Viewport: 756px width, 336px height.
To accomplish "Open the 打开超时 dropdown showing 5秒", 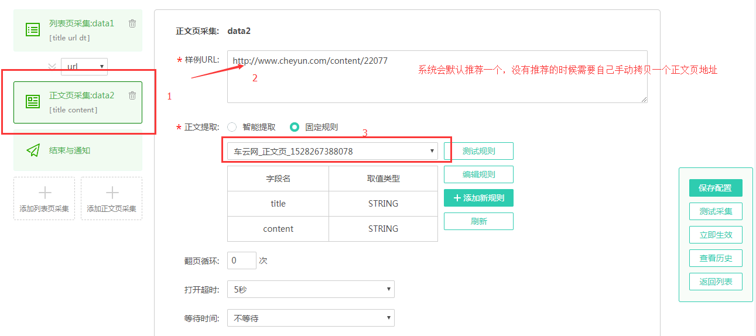I will [311, 289].
